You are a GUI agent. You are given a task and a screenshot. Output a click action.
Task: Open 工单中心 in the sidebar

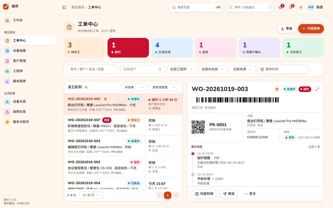[29, 41]
